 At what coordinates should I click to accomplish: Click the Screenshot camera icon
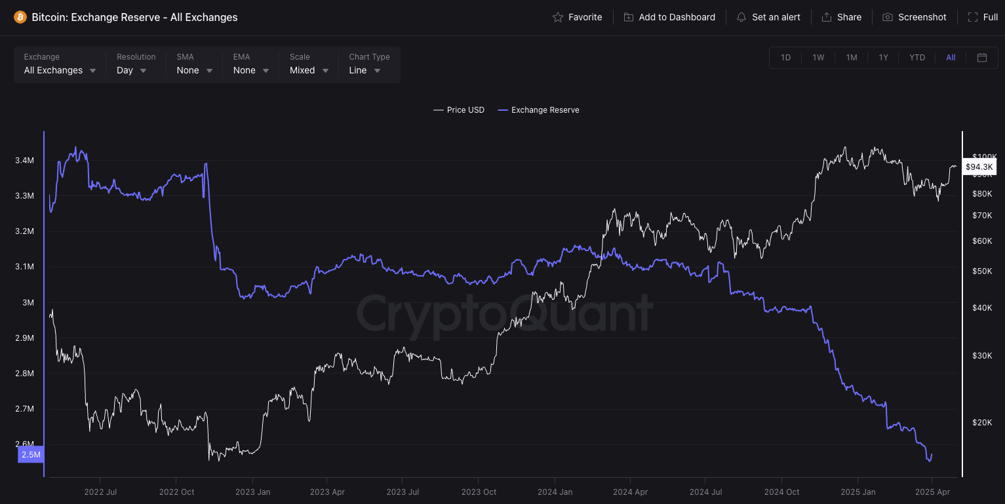888,17
